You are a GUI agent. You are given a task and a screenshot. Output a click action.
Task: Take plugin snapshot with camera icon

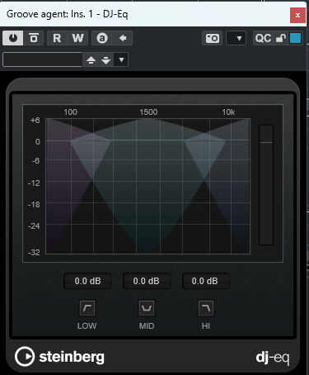(213, 38)
